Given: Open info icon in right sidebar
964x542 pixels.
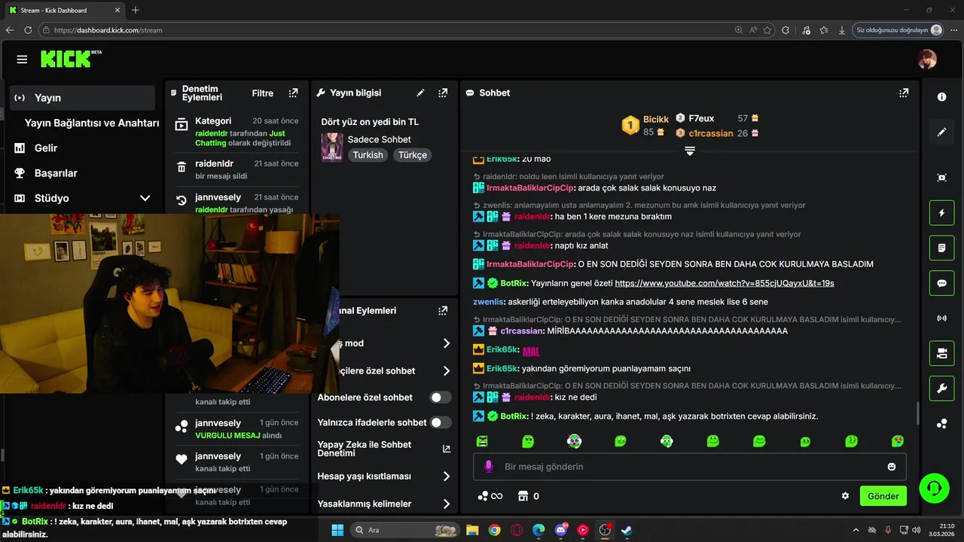Looking at the screenshot, I should pos(941,97).
